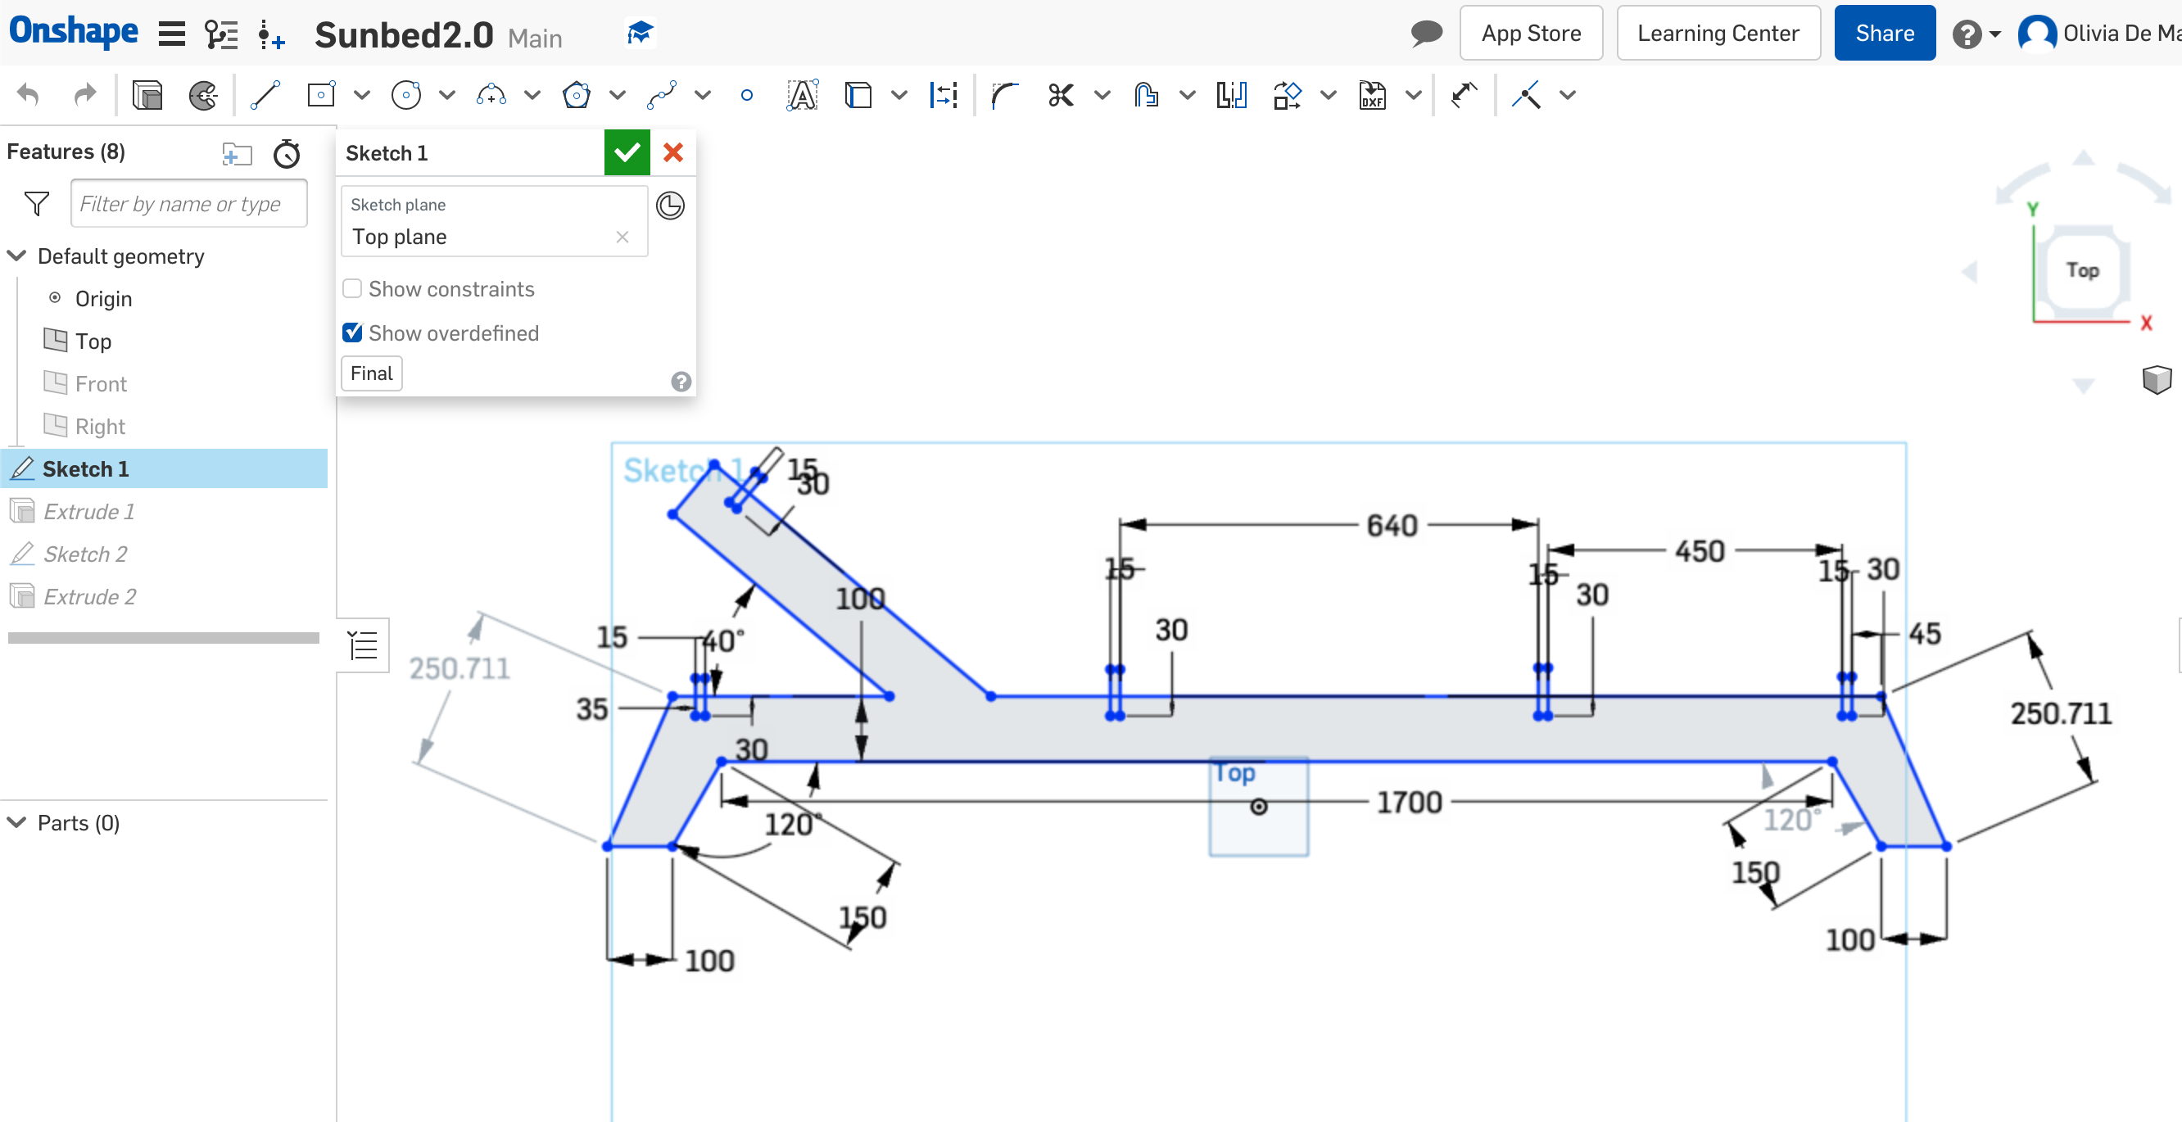Click the blue Share button

1884,33
